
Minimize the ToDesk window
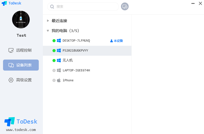coord(193,3)
